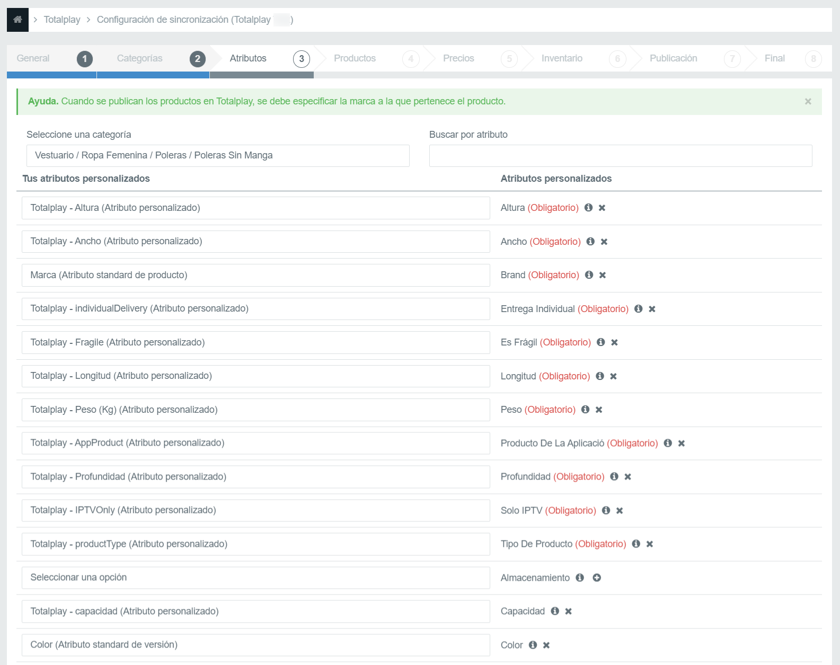Show info for Producto De La Aplicació

(x=668, y=443)
